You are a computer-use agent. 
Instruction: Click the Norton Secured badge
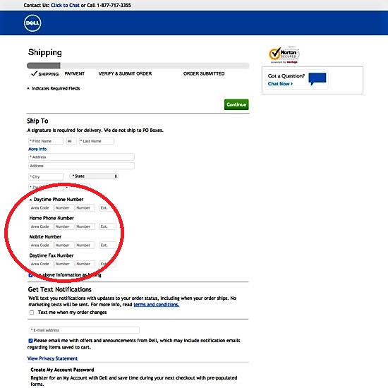coord(284,55)
